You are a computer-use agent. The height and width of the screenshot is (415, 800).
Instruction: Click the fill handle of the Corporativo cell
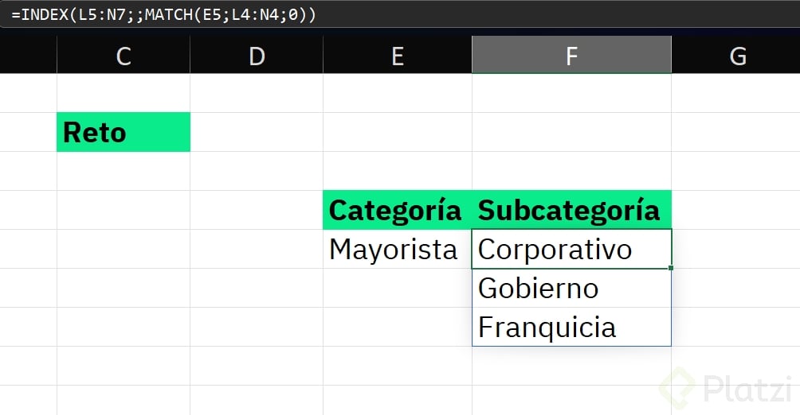tap(671, 268)
